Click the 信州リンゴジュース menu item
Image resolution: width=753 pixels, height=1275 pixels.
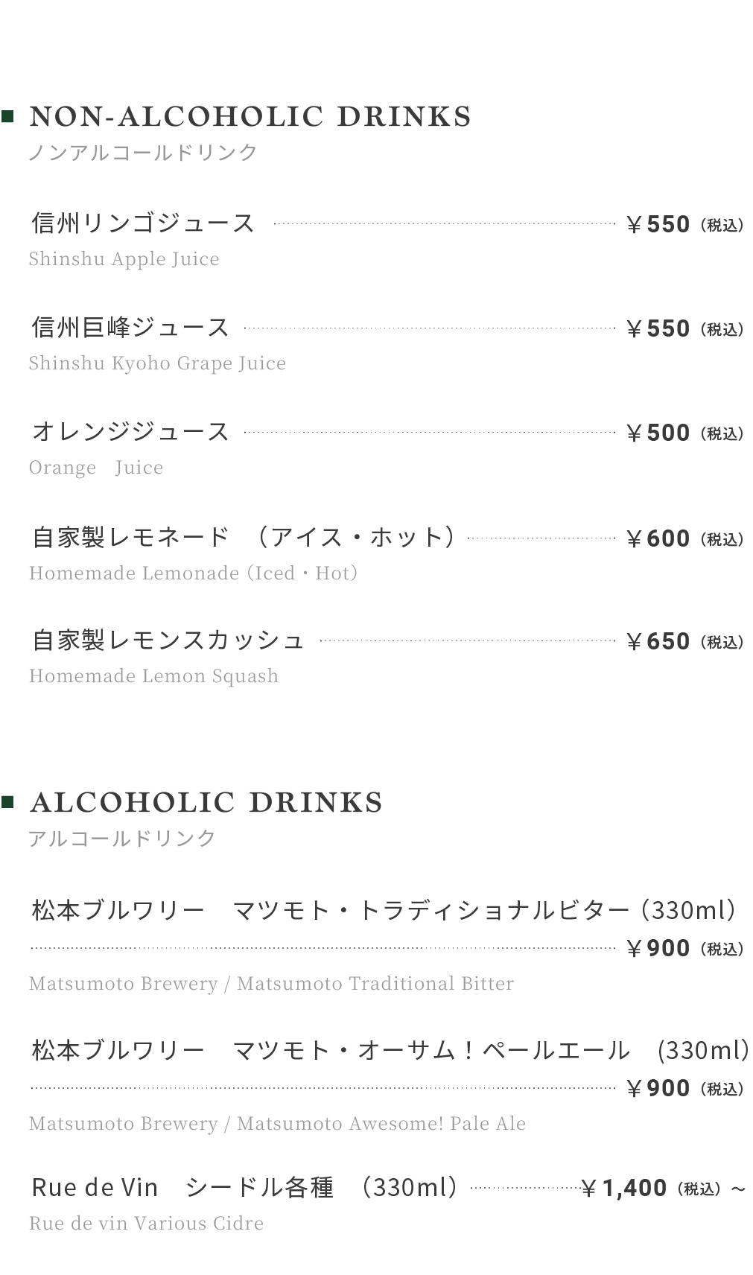pyautogui.click(x=143, y=223)
